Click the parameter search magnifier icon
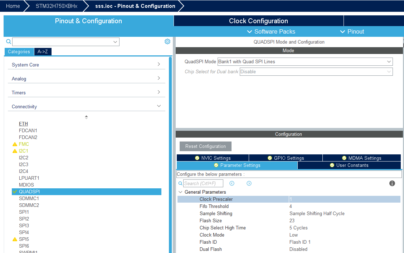The height and width of the screenshot is (253, 404). point(180,184)
